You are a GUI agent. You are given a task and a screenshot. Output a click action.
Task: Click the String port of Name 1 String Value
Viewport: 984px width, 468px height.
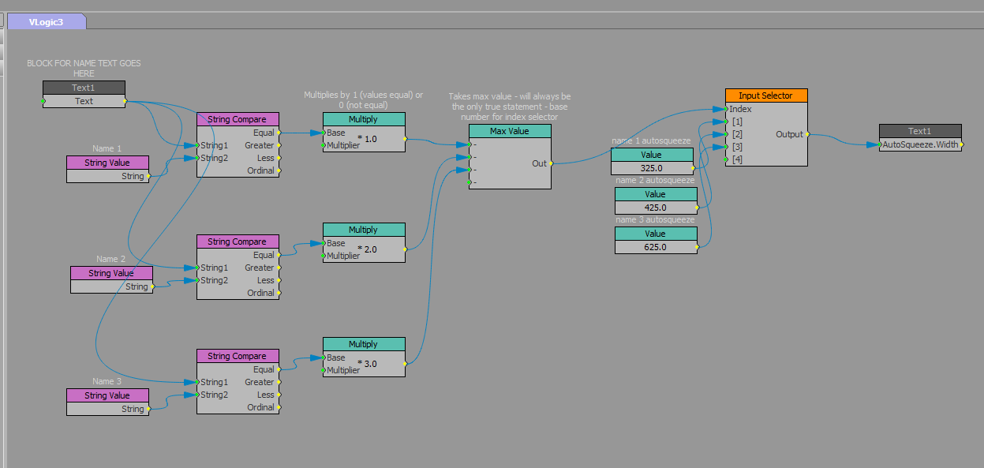[x=148, y=176]
